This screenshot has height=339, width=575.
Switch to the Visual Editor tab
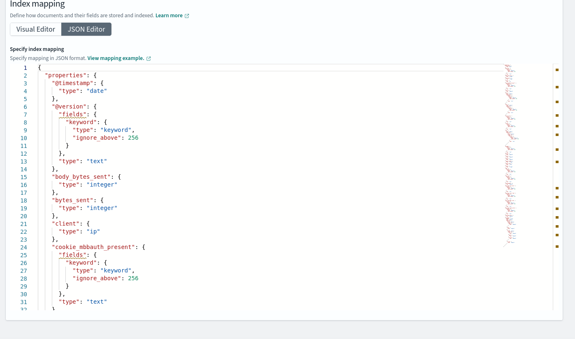click(36, 29)
